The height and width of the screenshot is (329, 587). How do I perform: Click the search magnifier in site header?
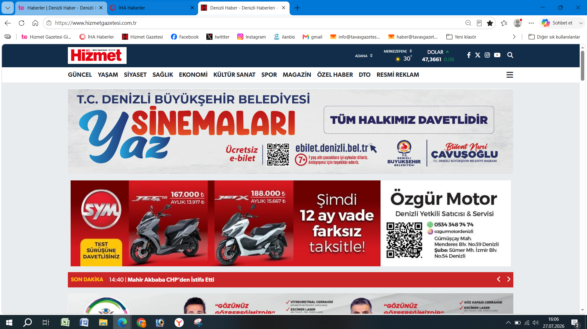[x=510, y=55]
